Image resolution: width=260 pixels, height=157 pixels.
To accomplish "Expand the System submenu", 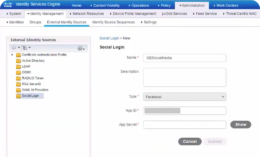I will (14, 14).
